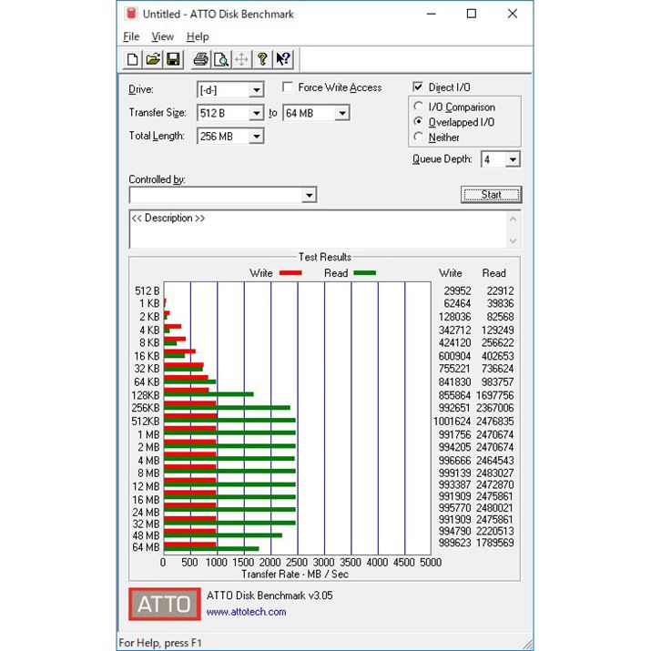Choose the Neither radio option

click(418, 137)
